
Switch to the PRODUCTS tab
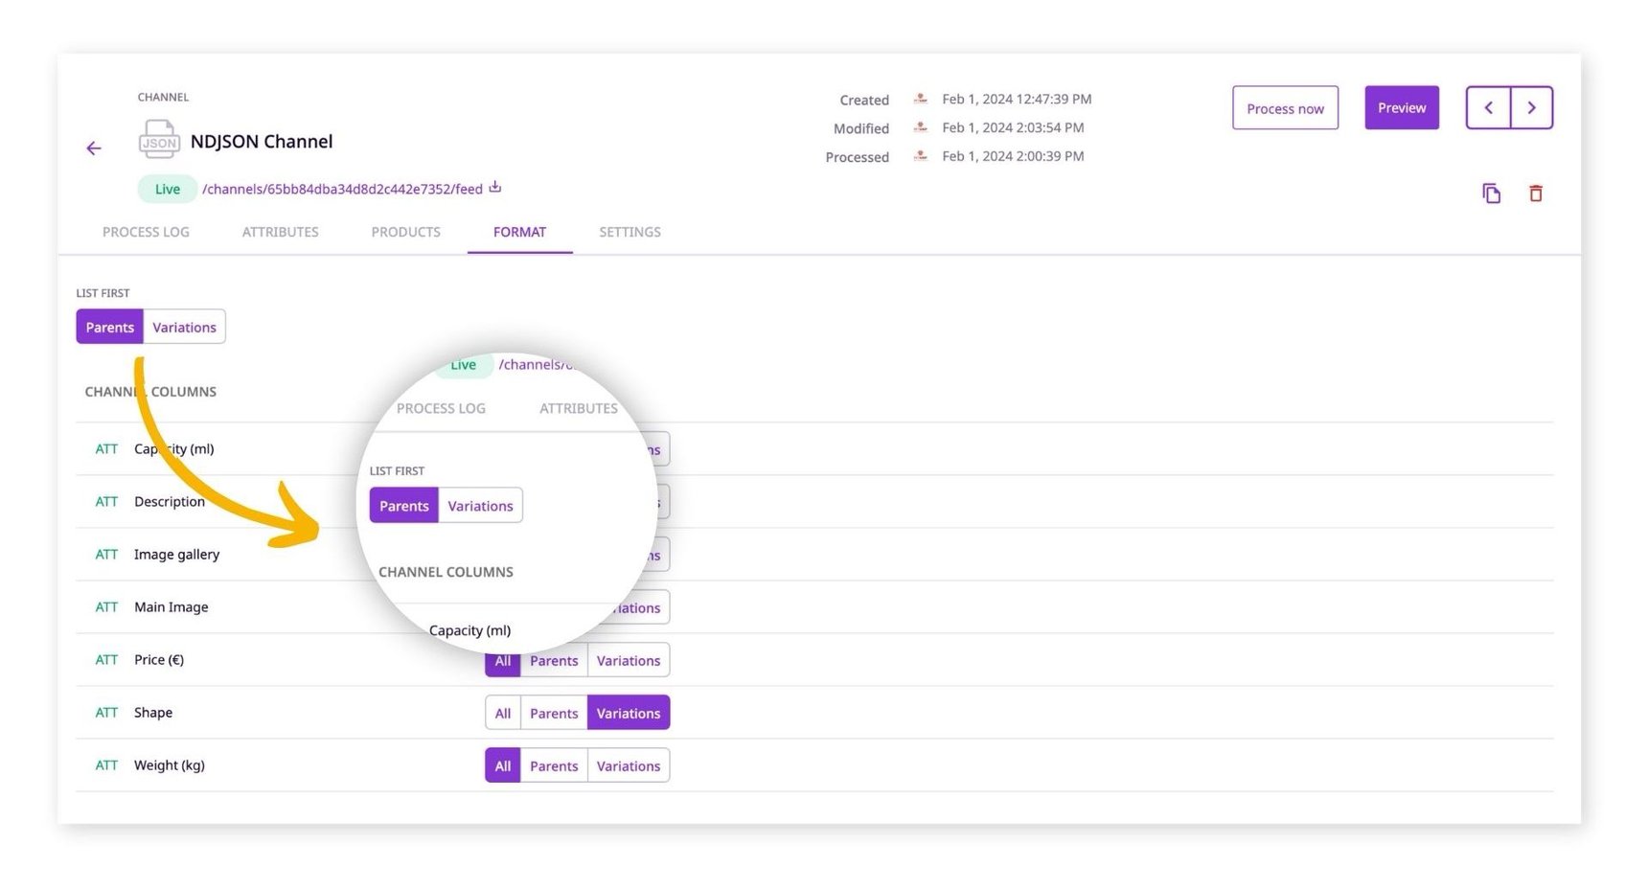click(x=405, y=231)
